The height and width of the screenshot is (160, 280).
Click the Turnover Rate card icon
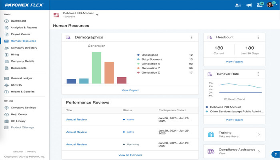[x=210, y=74]
